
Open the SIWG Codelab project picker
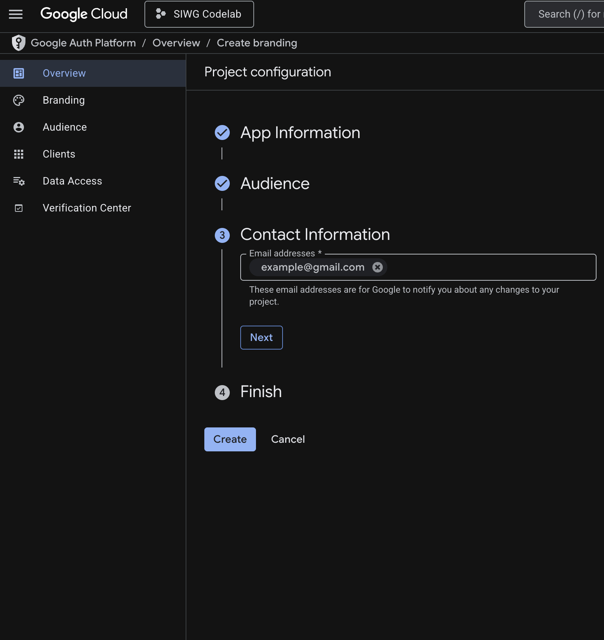pos(199,14)
